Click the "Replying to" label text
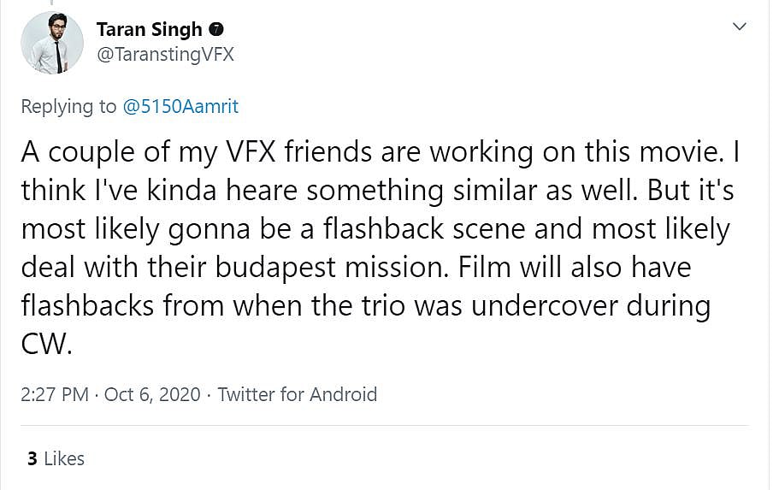773x490 pixels. [x=68, y=107]
